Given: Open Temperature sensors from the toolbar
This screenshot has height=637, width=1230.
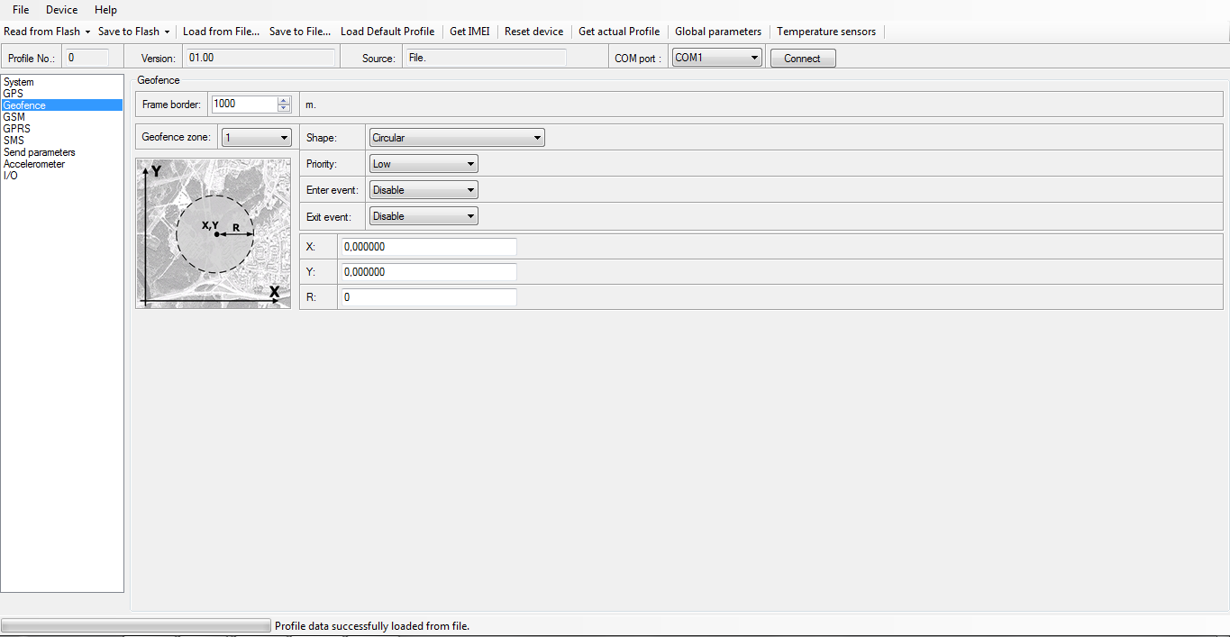Looking at the screenshot, I should [x=825, y=32].
